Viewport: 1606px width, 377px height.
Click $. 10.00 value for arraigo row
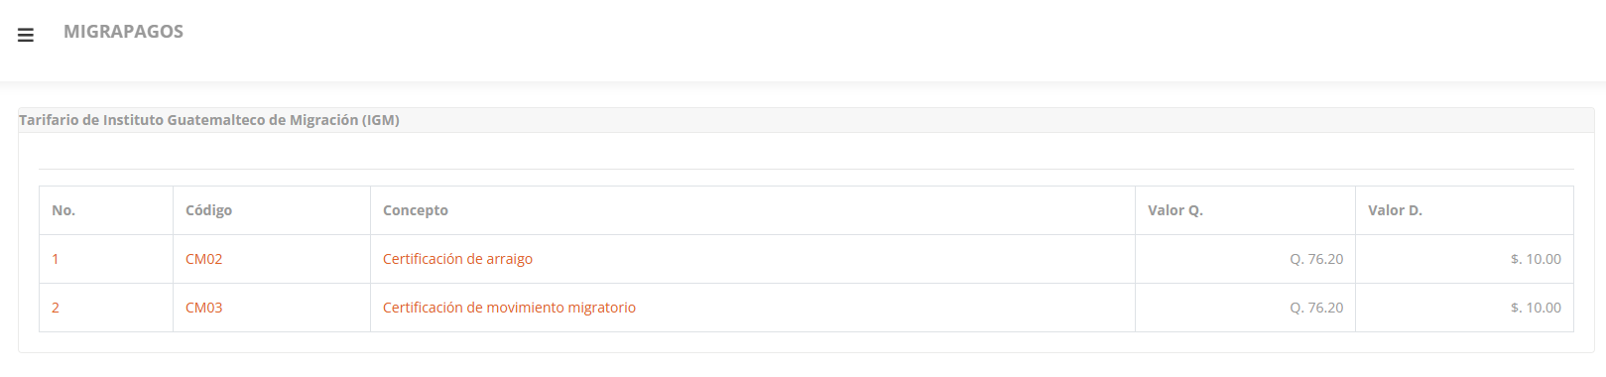point(1536,259)
